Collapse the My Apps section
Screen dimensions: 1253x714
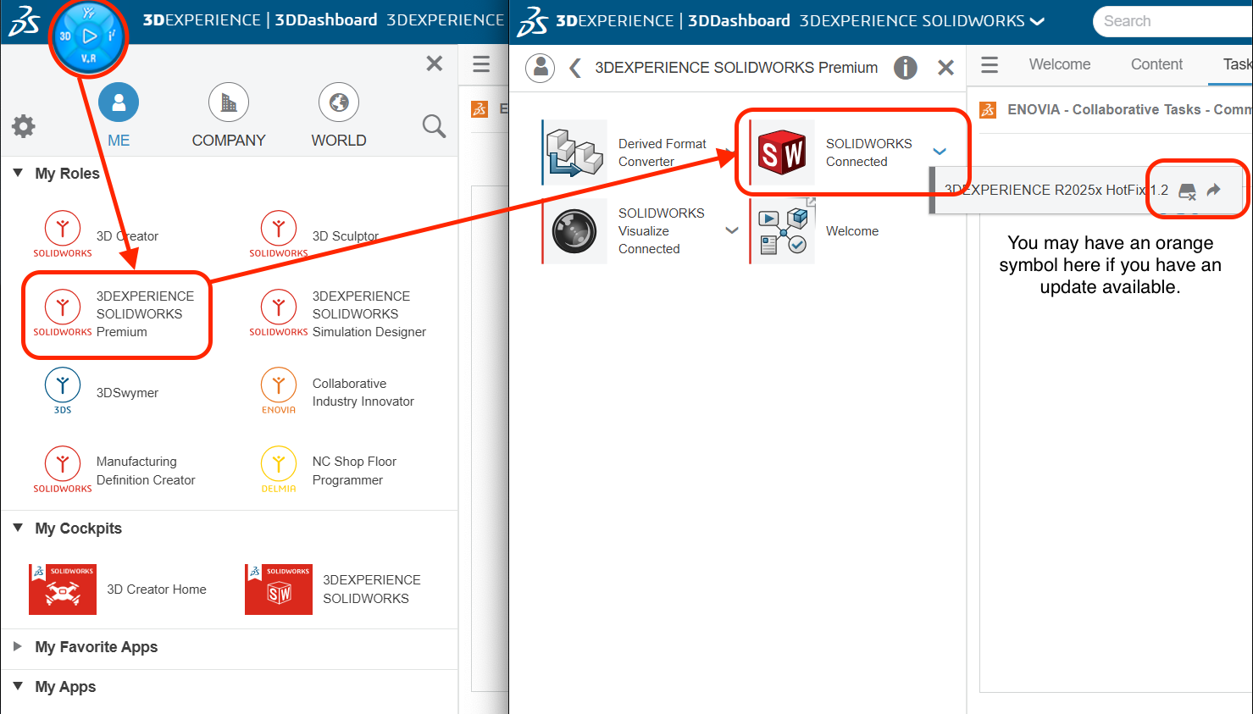18,686
